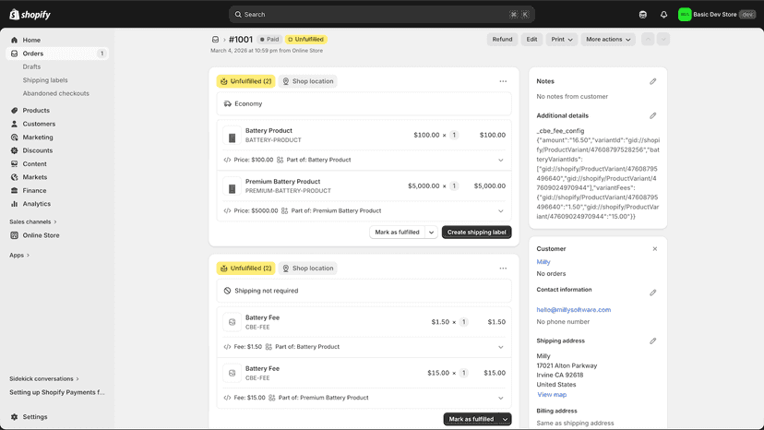This screenshot has width=764, height=430.
Task: Focus the top Search field
Action: pos(381,15)
